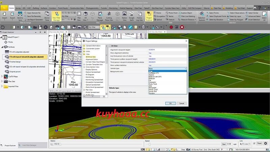Toggle the checkbox beside the Reset button
This screenshot has width=270, height=152.
pyautogui.click(x=254, y=143)
